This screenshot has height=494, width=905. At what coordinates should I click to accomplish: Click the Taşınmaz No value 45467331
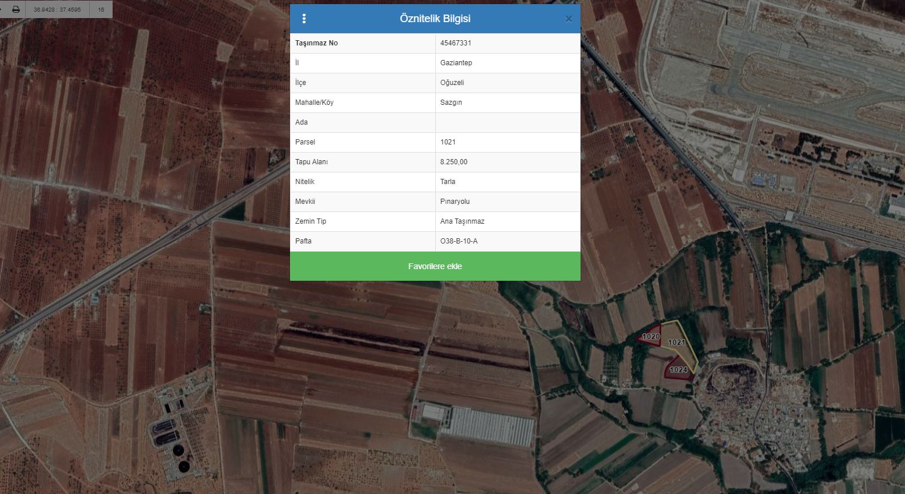(x=456, y=43)
